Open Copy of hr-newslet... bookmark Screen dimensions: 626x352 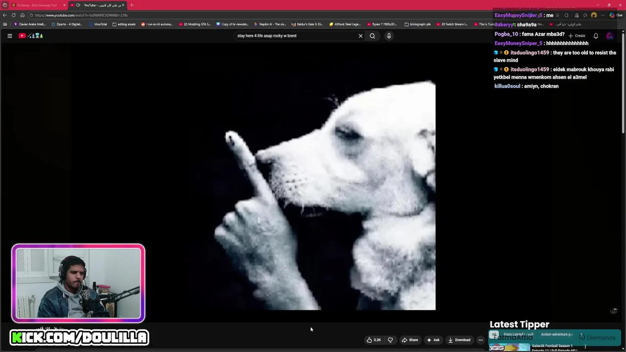(x=232, y=24)
